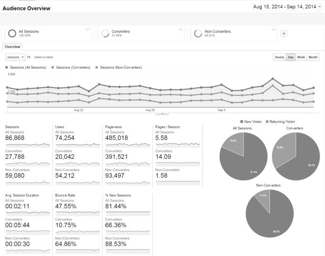Click the New Visitor legend color swatch
This screenshot has height=256, width=325.
pos(242,122)
